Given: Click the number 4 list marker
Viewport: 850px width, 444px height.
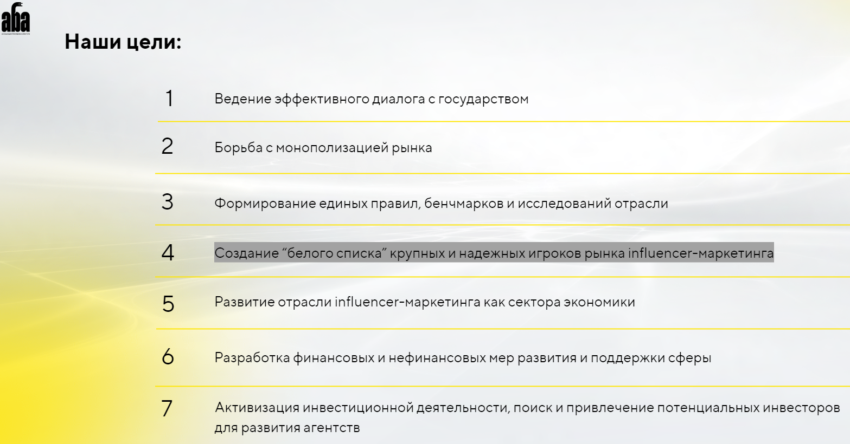Looking at the screenshot, I should [x=168, y=252].
